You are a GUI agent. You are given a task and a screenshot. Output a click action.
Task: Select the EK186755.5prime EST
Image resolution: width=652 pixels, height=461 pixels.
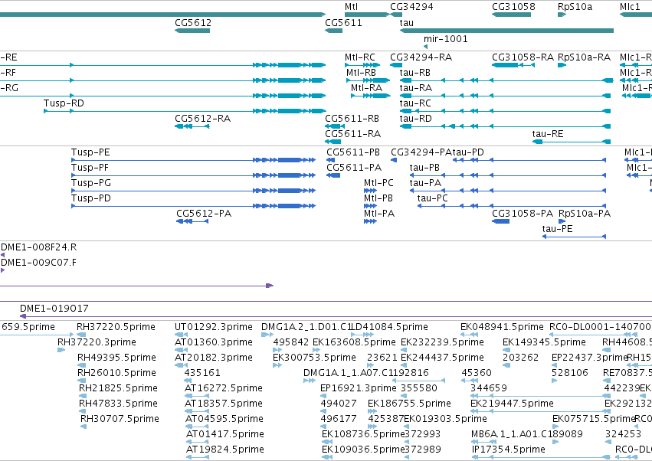(372, 411)
